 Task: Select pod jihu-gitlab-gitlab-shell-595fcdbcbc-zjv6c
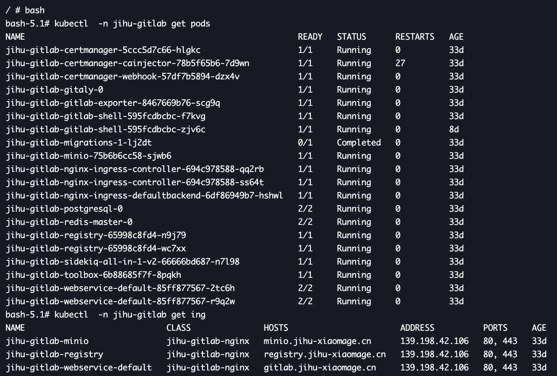click(105, 130)
